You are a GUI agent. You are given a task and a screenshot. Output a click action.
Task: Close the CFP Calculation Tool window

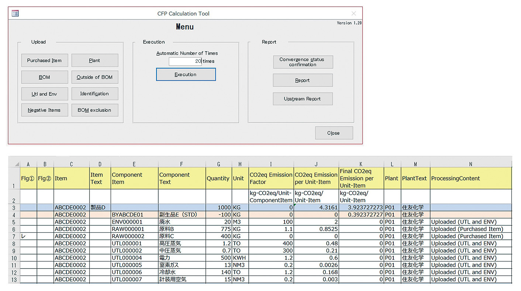coord(353,14)
